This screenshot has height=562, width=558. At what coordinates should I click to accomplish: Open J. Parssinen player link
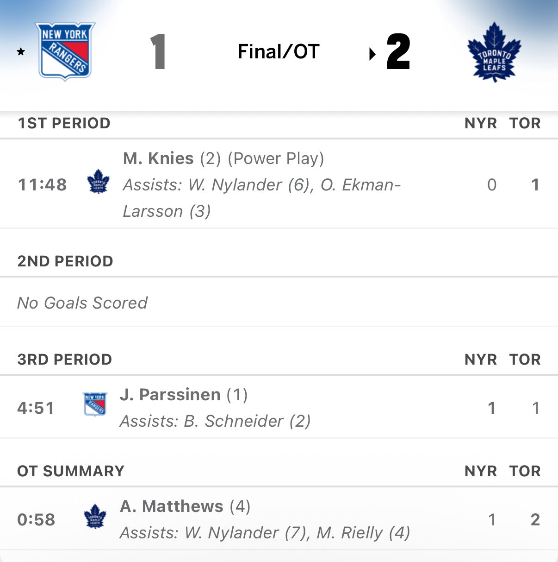pyautogui.click(x=170, y=395)
